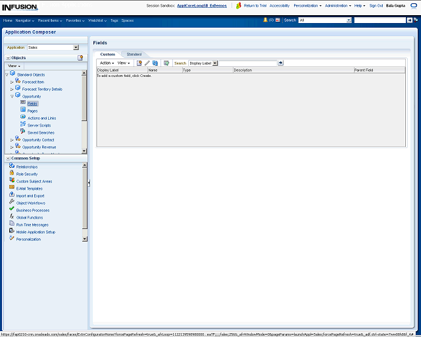
Task: Click the E-Mail Templates icon
Action: coord(11,188)
